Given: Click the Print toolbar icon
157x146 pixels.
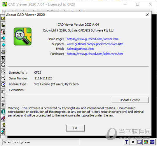Looking at the screenshot, I should pyautogui.click(x=3, y=52).
